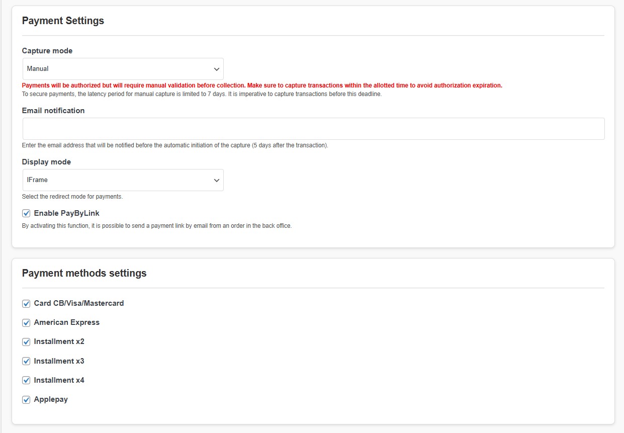The height and width of the screenshot is (433, 624).
Task: Click the Display mode label
Action: (46, 161)
